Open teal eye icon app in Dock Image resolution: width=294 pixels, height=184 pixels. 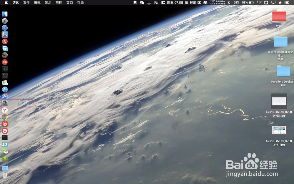[x=5, y=144]
